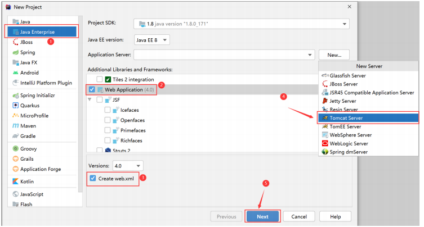
Task: Select the Maven project type label
Action: (x=28, y=126)
